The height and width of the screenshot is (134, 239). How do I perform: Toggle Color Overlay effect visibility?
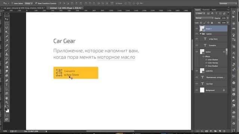pyautogui.click(x=206, y=63)
